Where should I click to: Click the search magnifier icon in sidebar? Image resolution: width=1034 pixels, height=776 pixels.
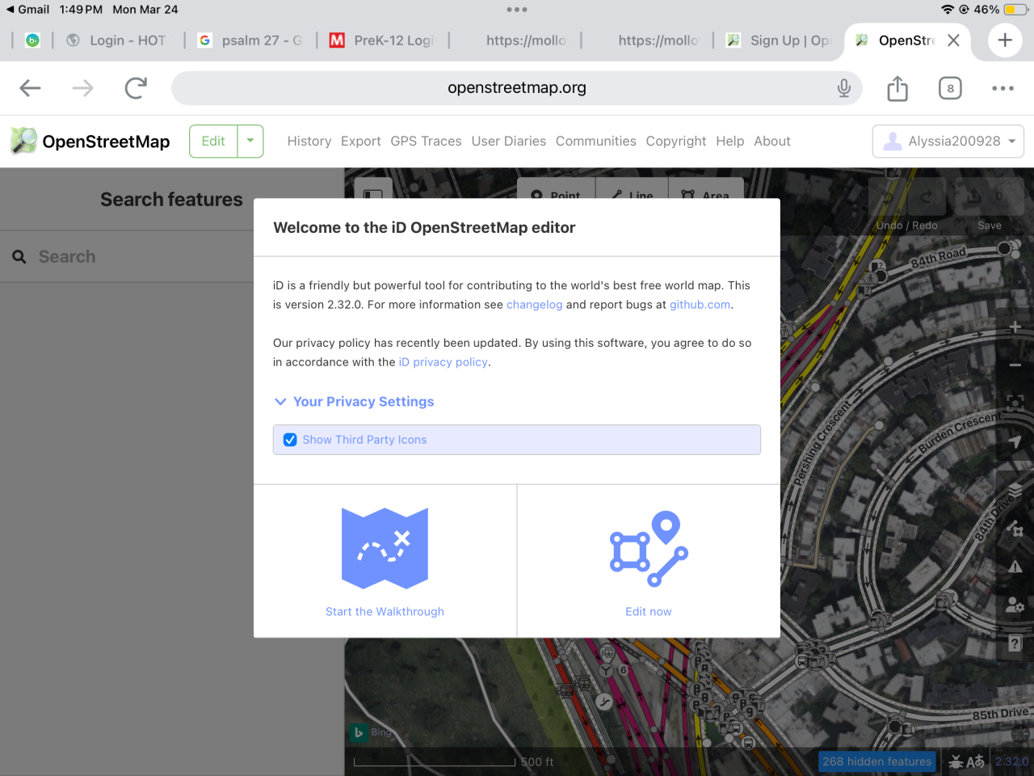coord(19,256)
